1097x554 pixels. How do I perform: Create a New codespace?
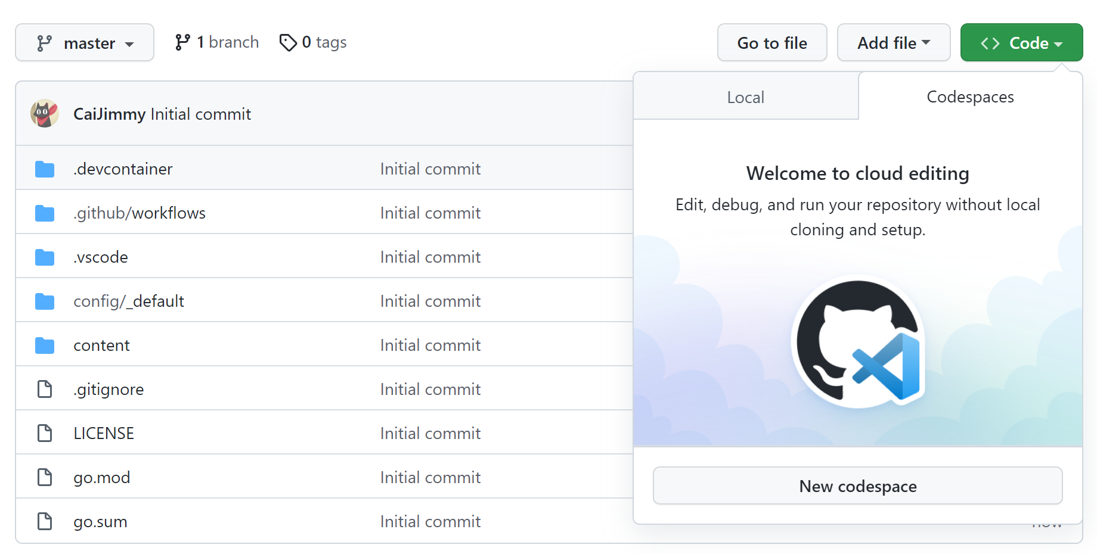coord(857,486)
